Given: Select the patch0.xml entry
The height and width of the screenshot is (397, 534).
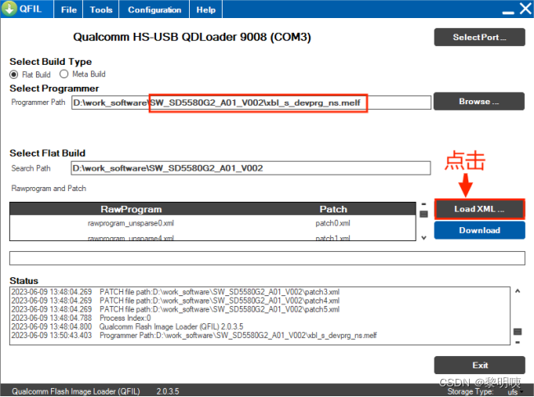Looking at the screenshot, I should click(x=333, y=223).
